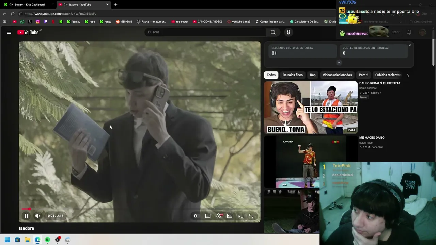Cast the video to a TV
Viewport: 436px width, 245px height.
[240, 216]
